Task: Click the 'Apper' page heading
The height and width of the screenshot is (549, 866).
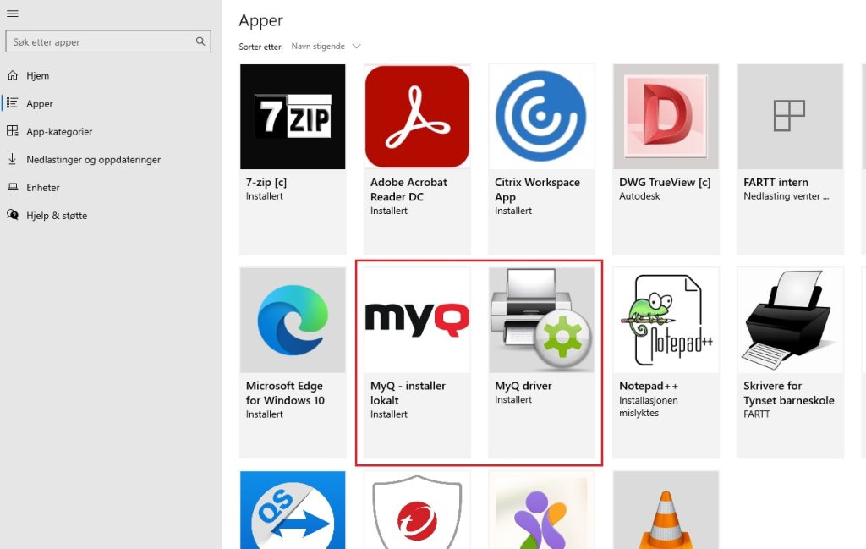Action: click(260, 20)
